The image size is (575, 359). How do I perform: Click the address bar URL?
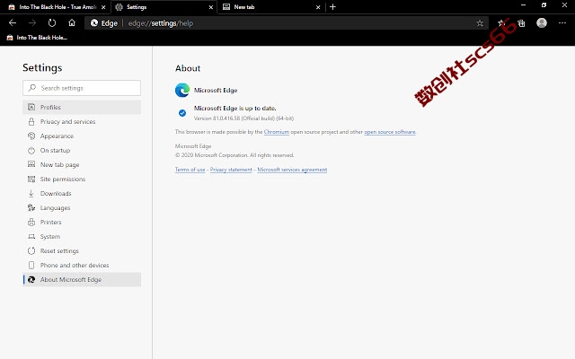[160, 23]
